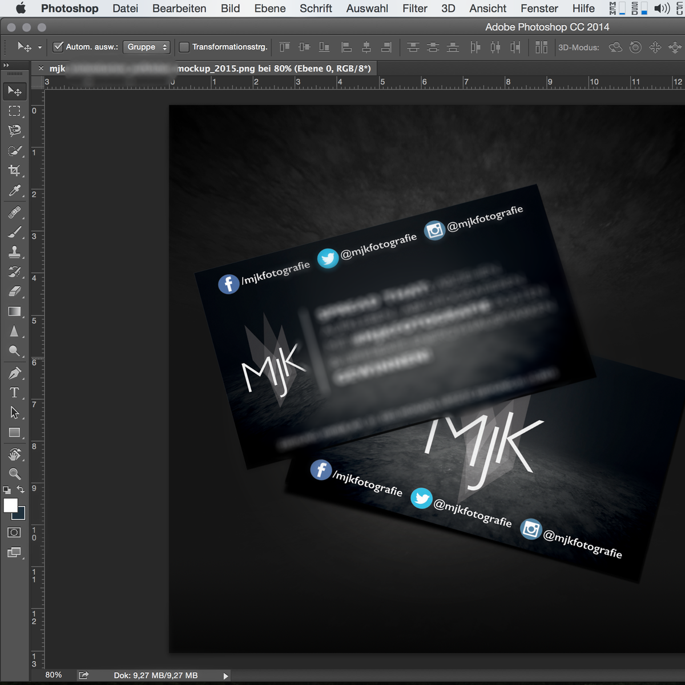
Task: Click the zoom percentage field 80%
Action: pos(53,675)
